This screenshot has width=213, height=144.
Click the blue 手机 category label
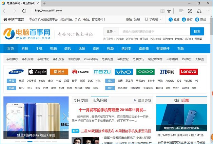point(12,81)
